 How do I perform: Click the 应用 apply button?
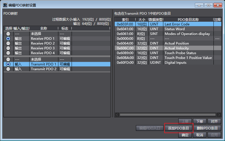(x=214, y=135)
